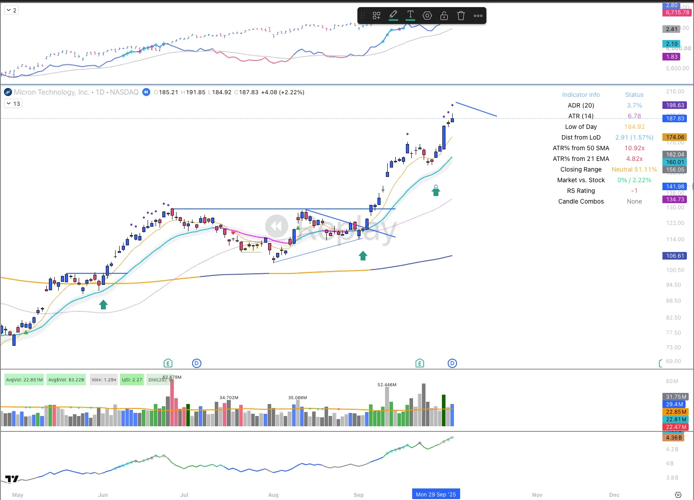Open the September earnings E marker

[420, 364]
